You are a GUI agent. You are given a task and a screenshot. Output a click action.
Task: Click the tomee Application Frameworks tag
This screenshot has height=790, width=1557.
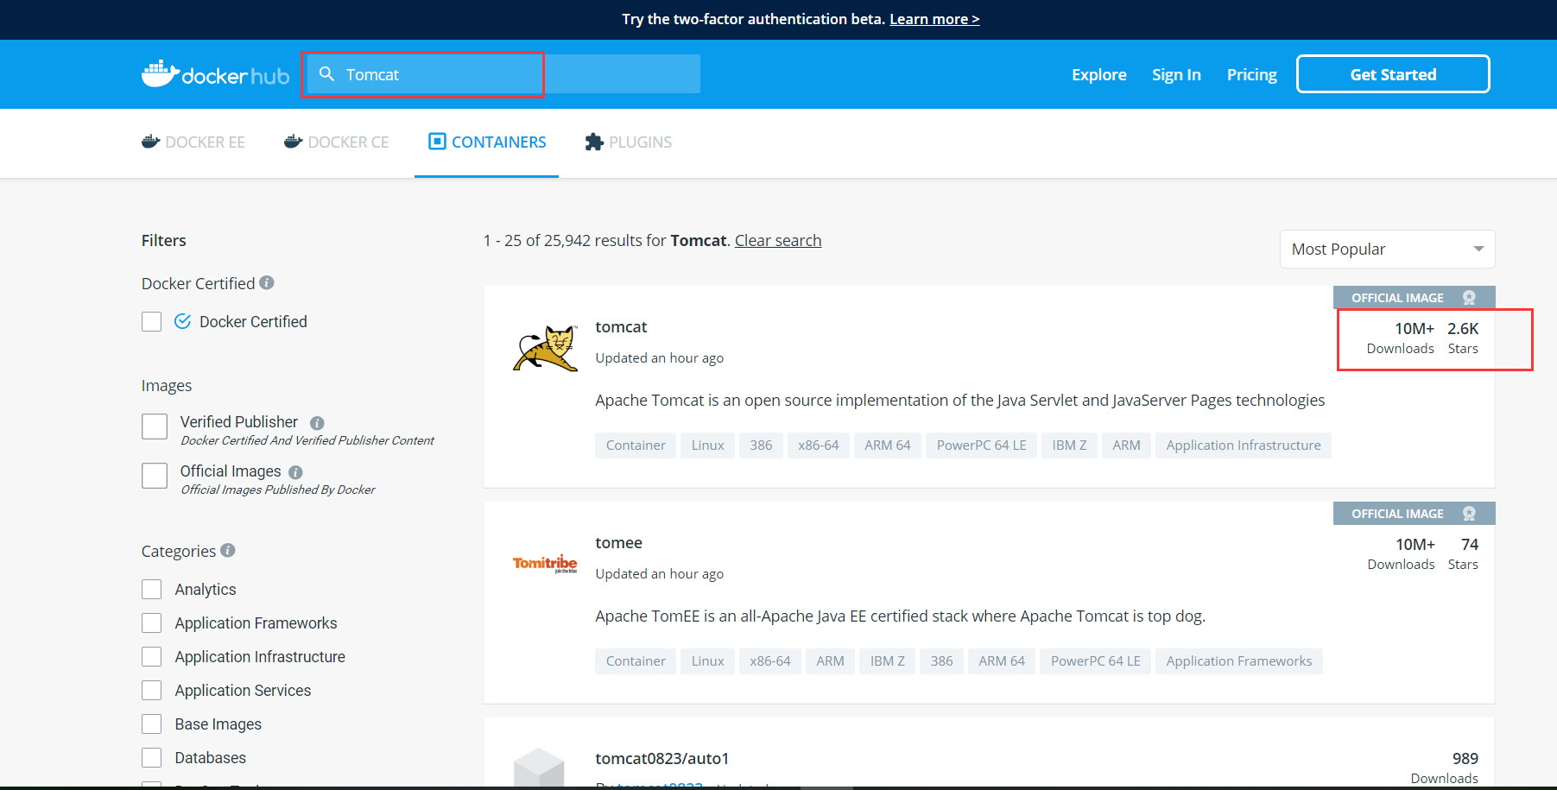pyautogui.click(x=1239, y=661)
